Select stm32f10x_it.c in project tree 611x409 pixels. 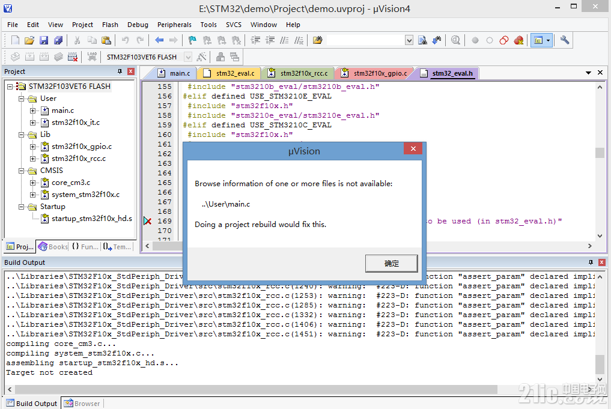(x=76, y=123)
